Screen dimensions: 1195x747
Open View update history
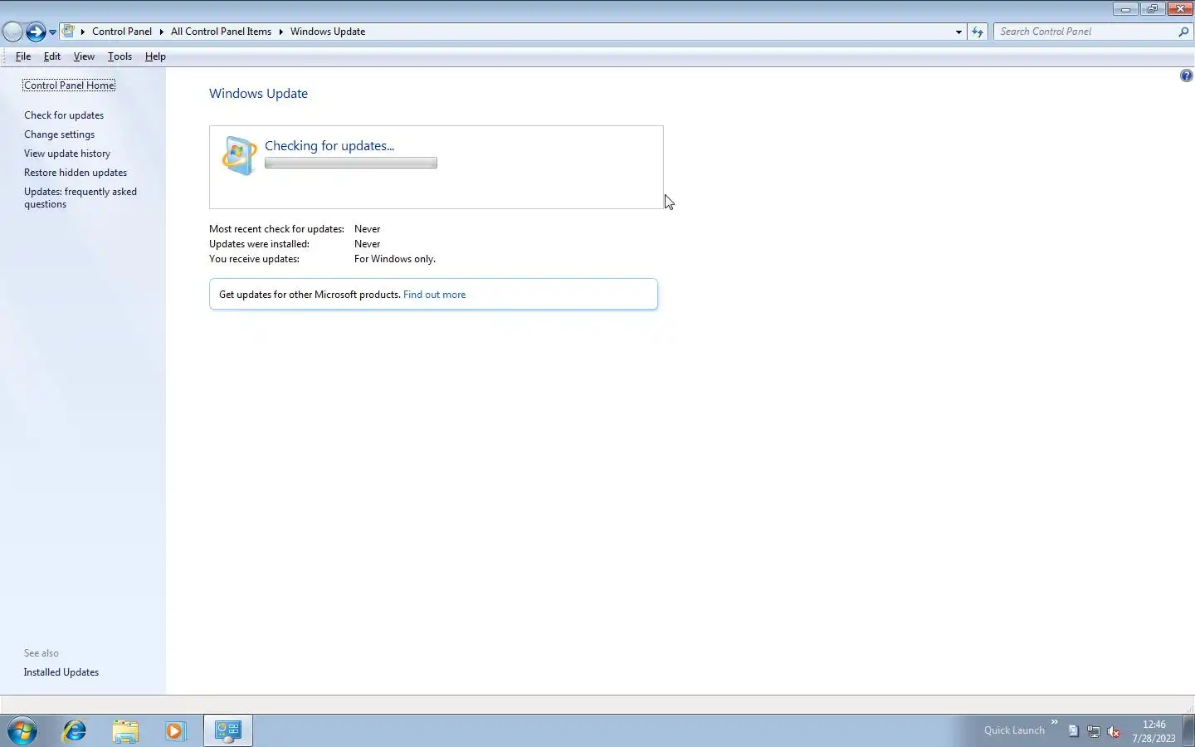[67, 154]
